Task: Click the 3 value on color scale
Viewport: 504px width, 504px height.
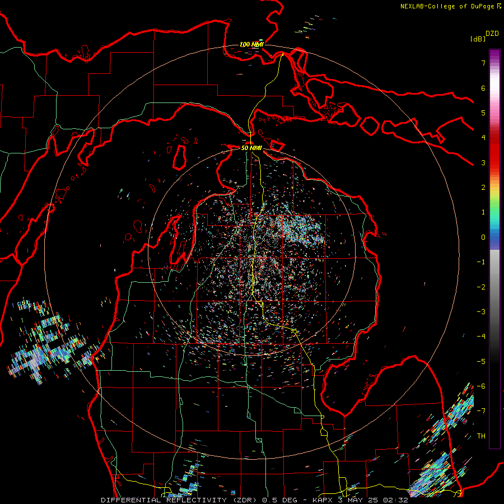Action: coord(483,162)
